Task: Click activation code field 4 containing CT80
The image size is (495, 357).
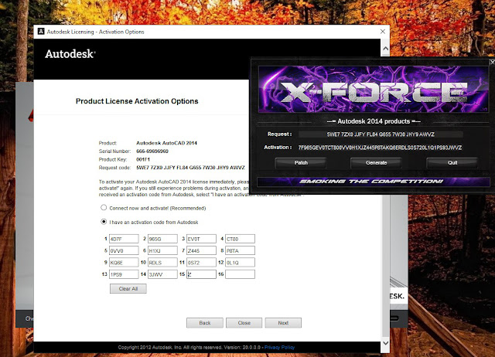Action: 241,239
